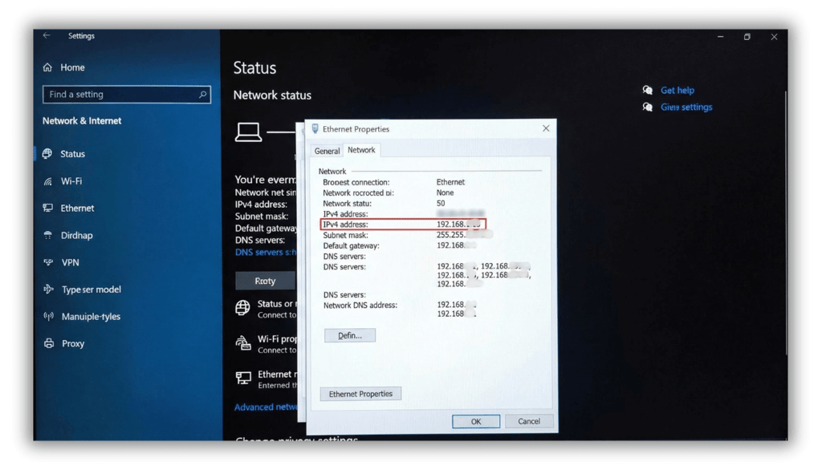Screen dimensions: 822x470
Task: Switch to the General tab
Action: [327, 150]
